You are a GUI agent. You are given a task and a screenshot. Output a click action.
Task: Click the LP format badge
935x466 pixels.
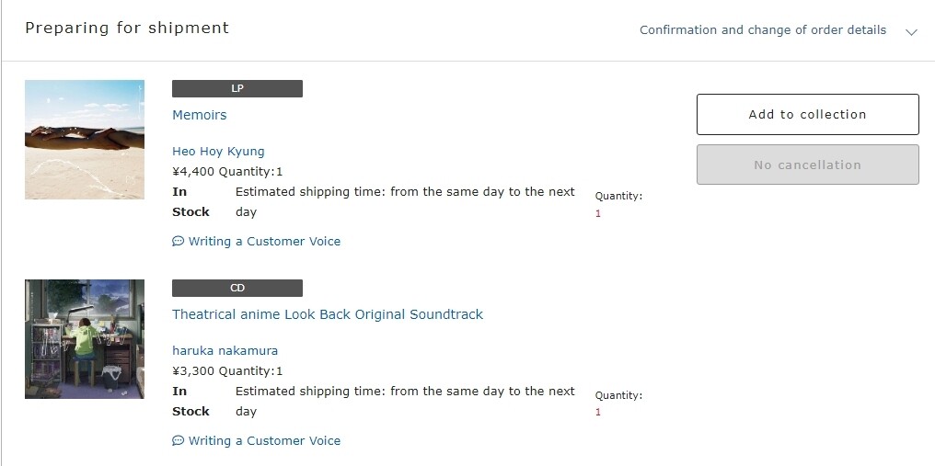click(x=237, y=89)
